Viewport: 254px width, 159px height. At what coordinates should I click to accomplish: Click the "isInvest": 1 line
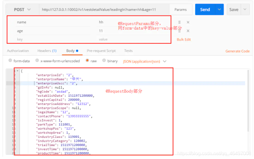point(49,120)
